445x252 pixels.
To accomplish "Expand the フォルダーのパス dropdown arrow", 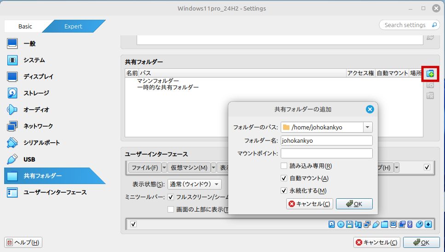I will tap(367, 127).
